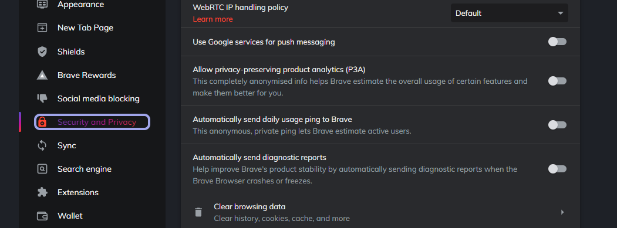Viewport: 617px width, 228px height.
Task: Click the Brave Rewards triangle icon
Action: (x=42, y=75)
